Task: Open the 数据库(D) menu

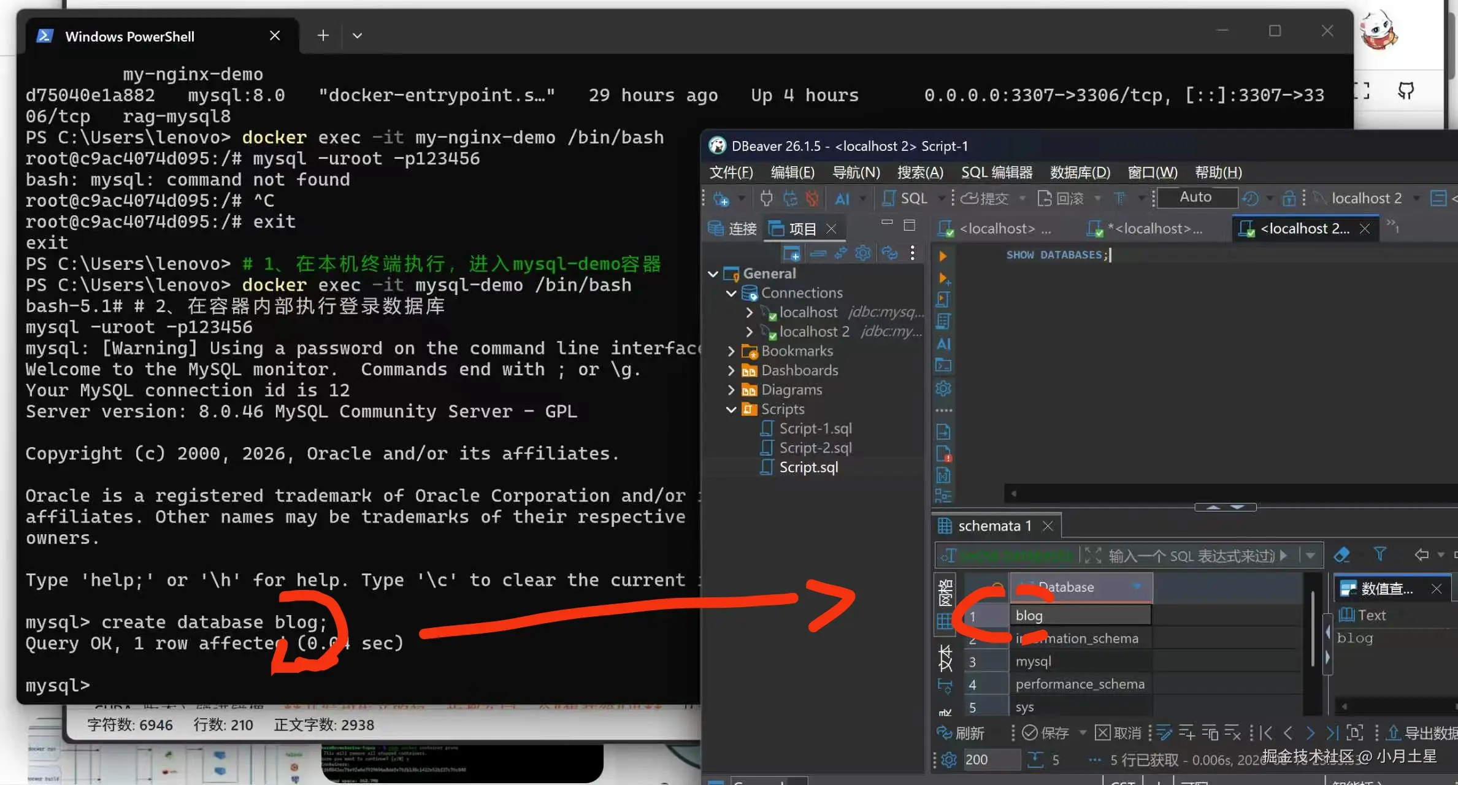Action: (x=1080, y=172)
